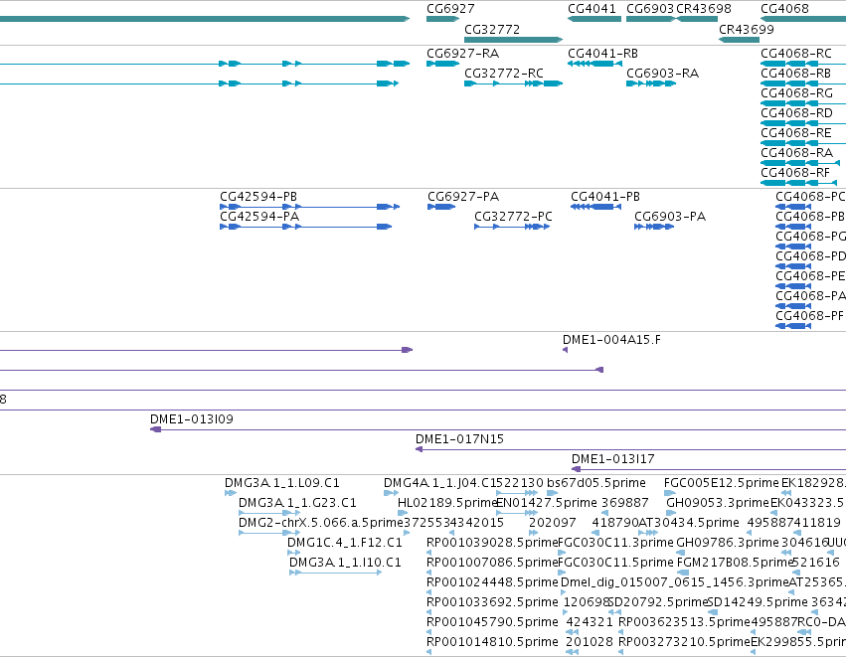Open EST SD20792.5prime

(x=658, y=602)
